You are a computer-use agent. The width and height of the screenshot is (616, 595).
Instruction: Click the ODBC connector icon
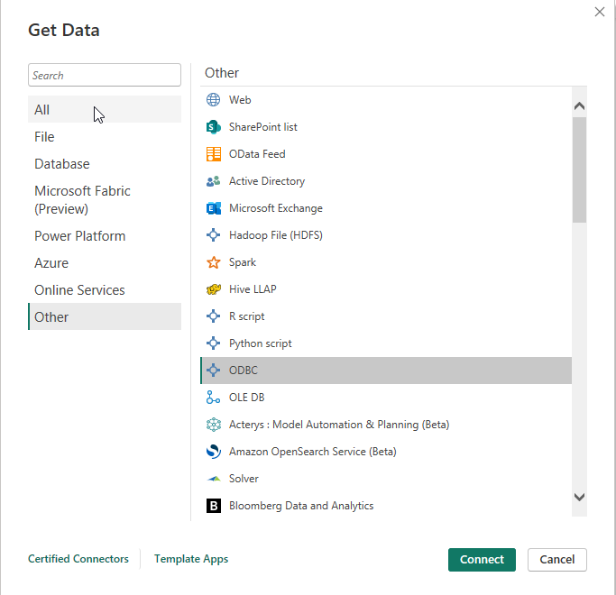click(x=214, y=371)
